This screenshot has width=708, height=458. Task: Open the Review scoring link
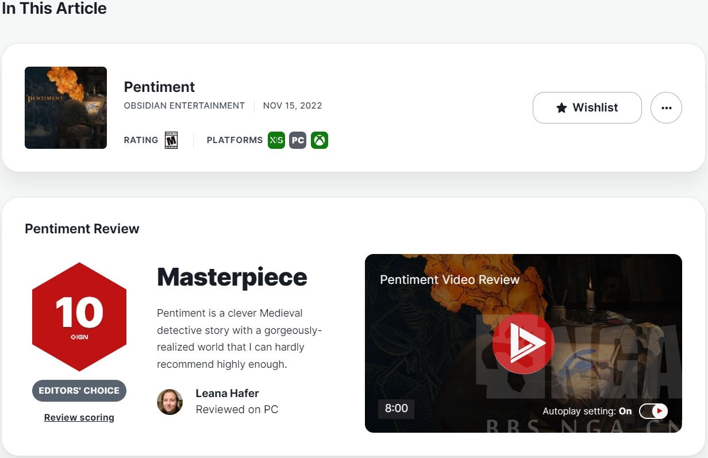coord(79,417)
